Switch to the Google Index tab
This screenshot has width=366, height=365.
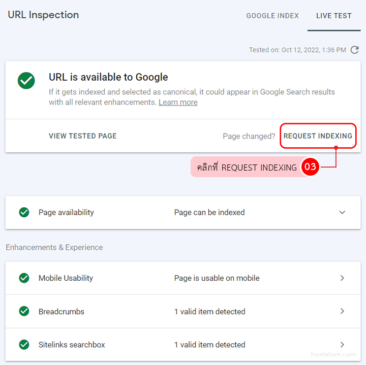click(272, 16)
